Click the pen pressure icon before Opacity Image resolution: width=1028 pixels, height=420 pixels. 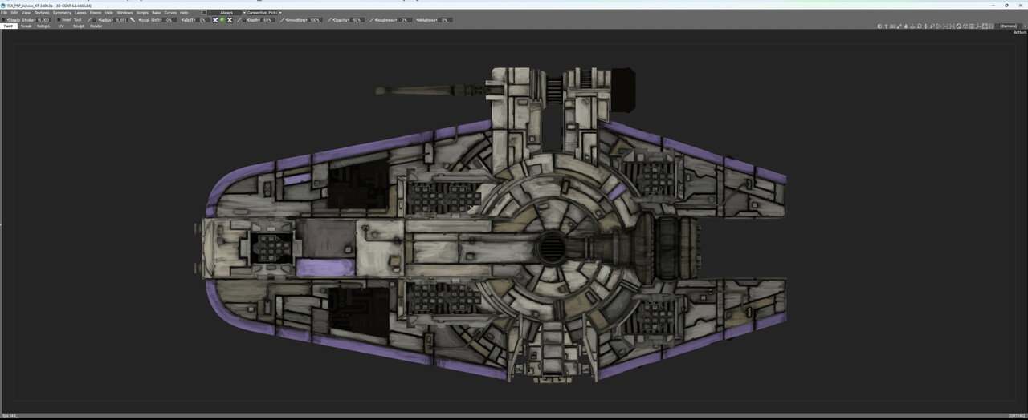329,20
